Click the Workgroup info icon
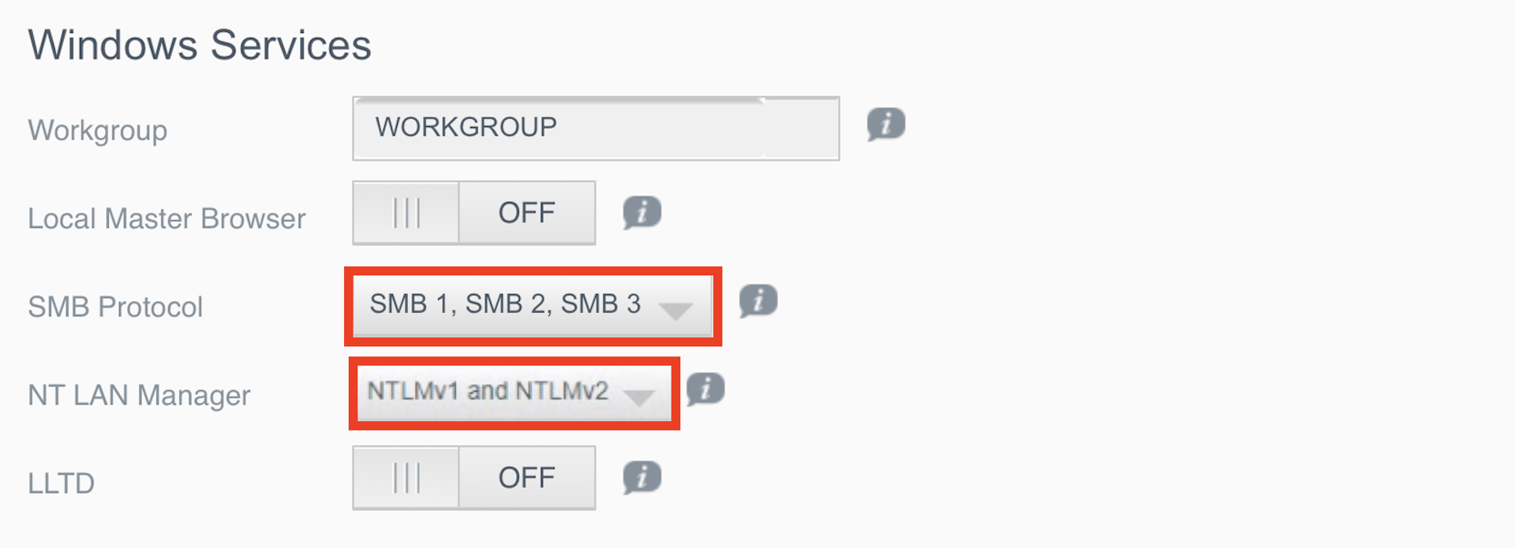 pos(885,124)
